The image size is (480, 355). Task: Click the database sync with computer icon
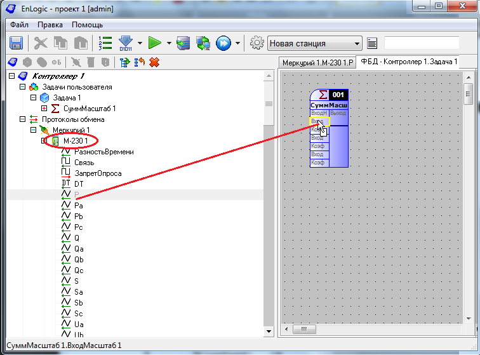(203, 43)
